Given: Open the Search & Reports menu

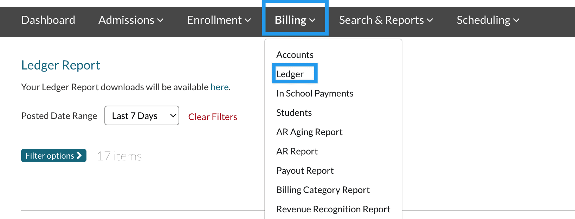Looking at the screenshot, I should (386, 20).
